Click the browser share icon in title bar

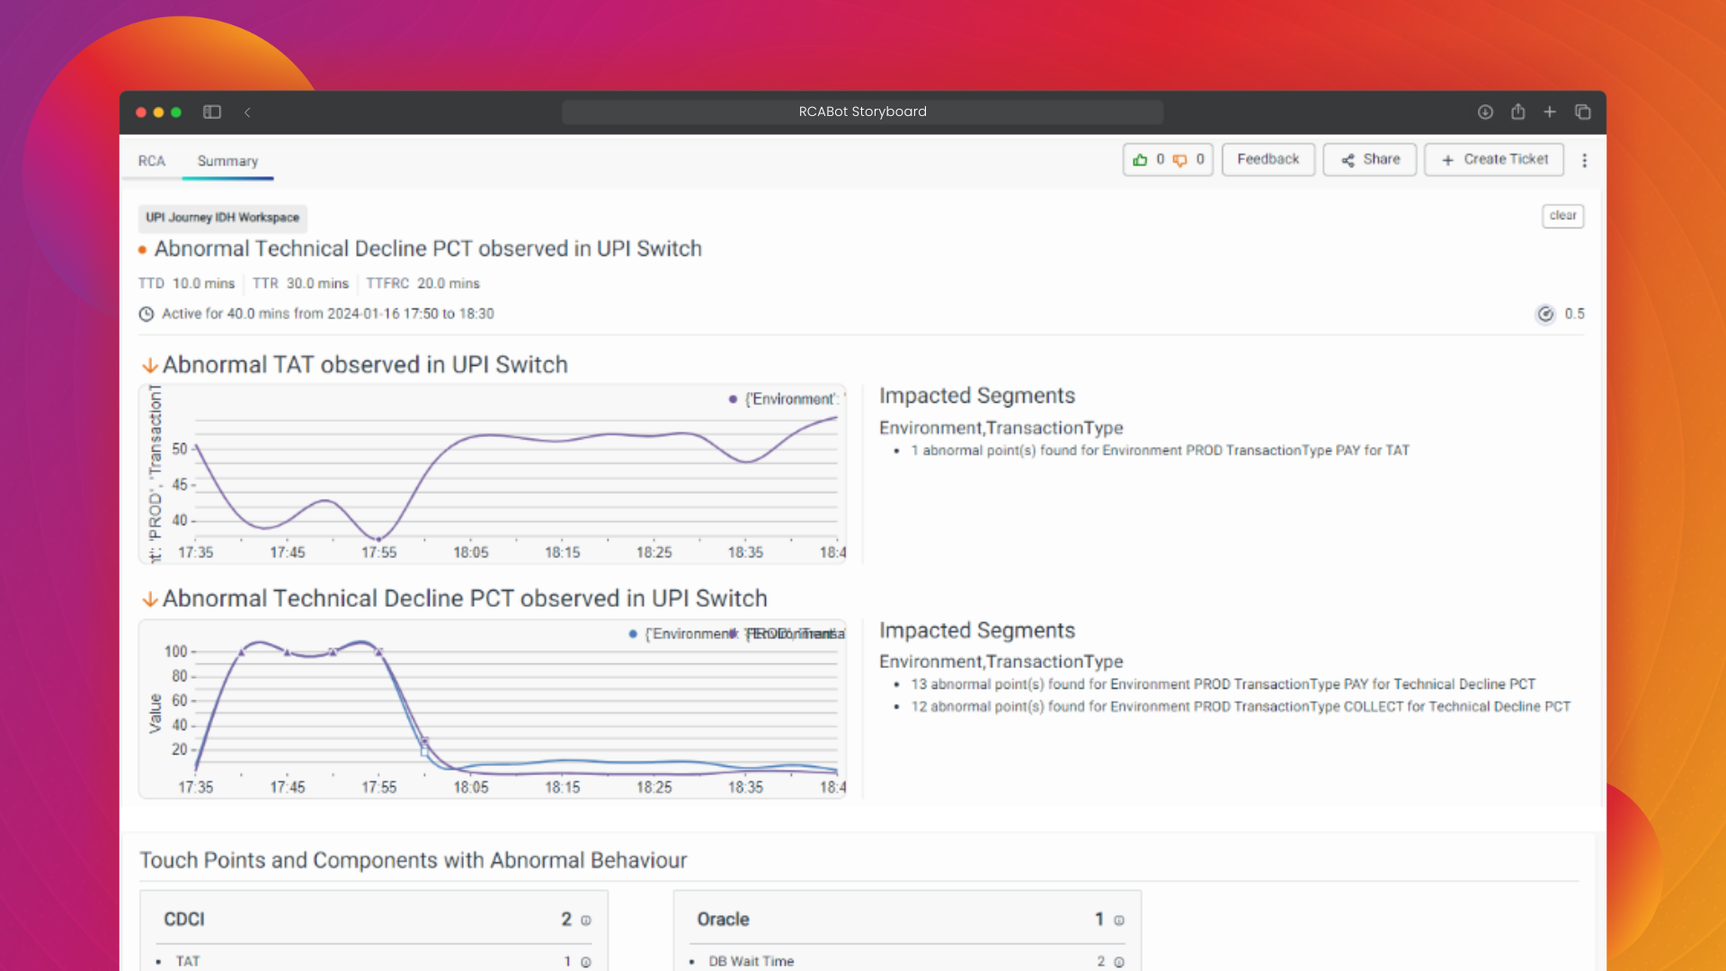[1517, 112]
